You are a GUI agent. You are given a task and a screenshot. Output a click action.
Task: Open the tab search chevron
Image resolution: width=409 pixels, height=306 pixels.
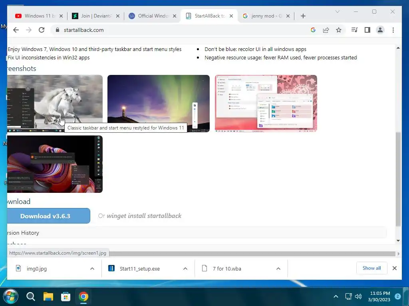pyautogui.click(x=337, y=12)
